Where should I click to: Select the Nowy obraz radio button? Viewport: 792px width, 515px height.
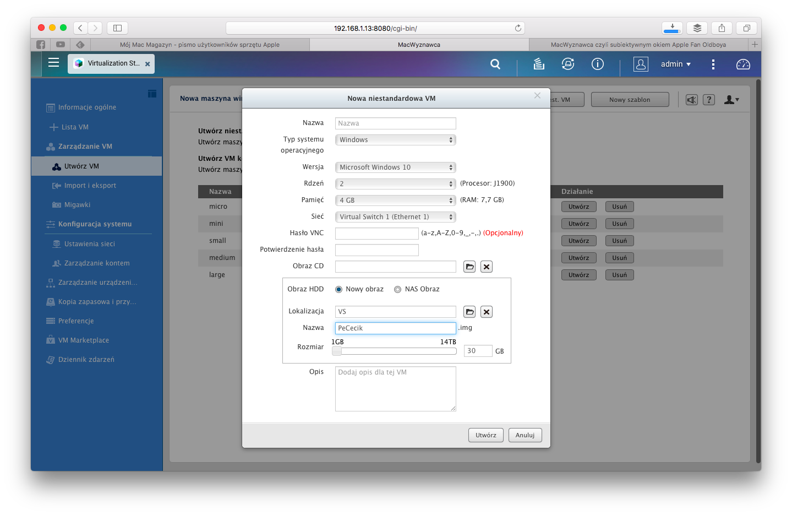pyautogui.click(x=339, y=289)
